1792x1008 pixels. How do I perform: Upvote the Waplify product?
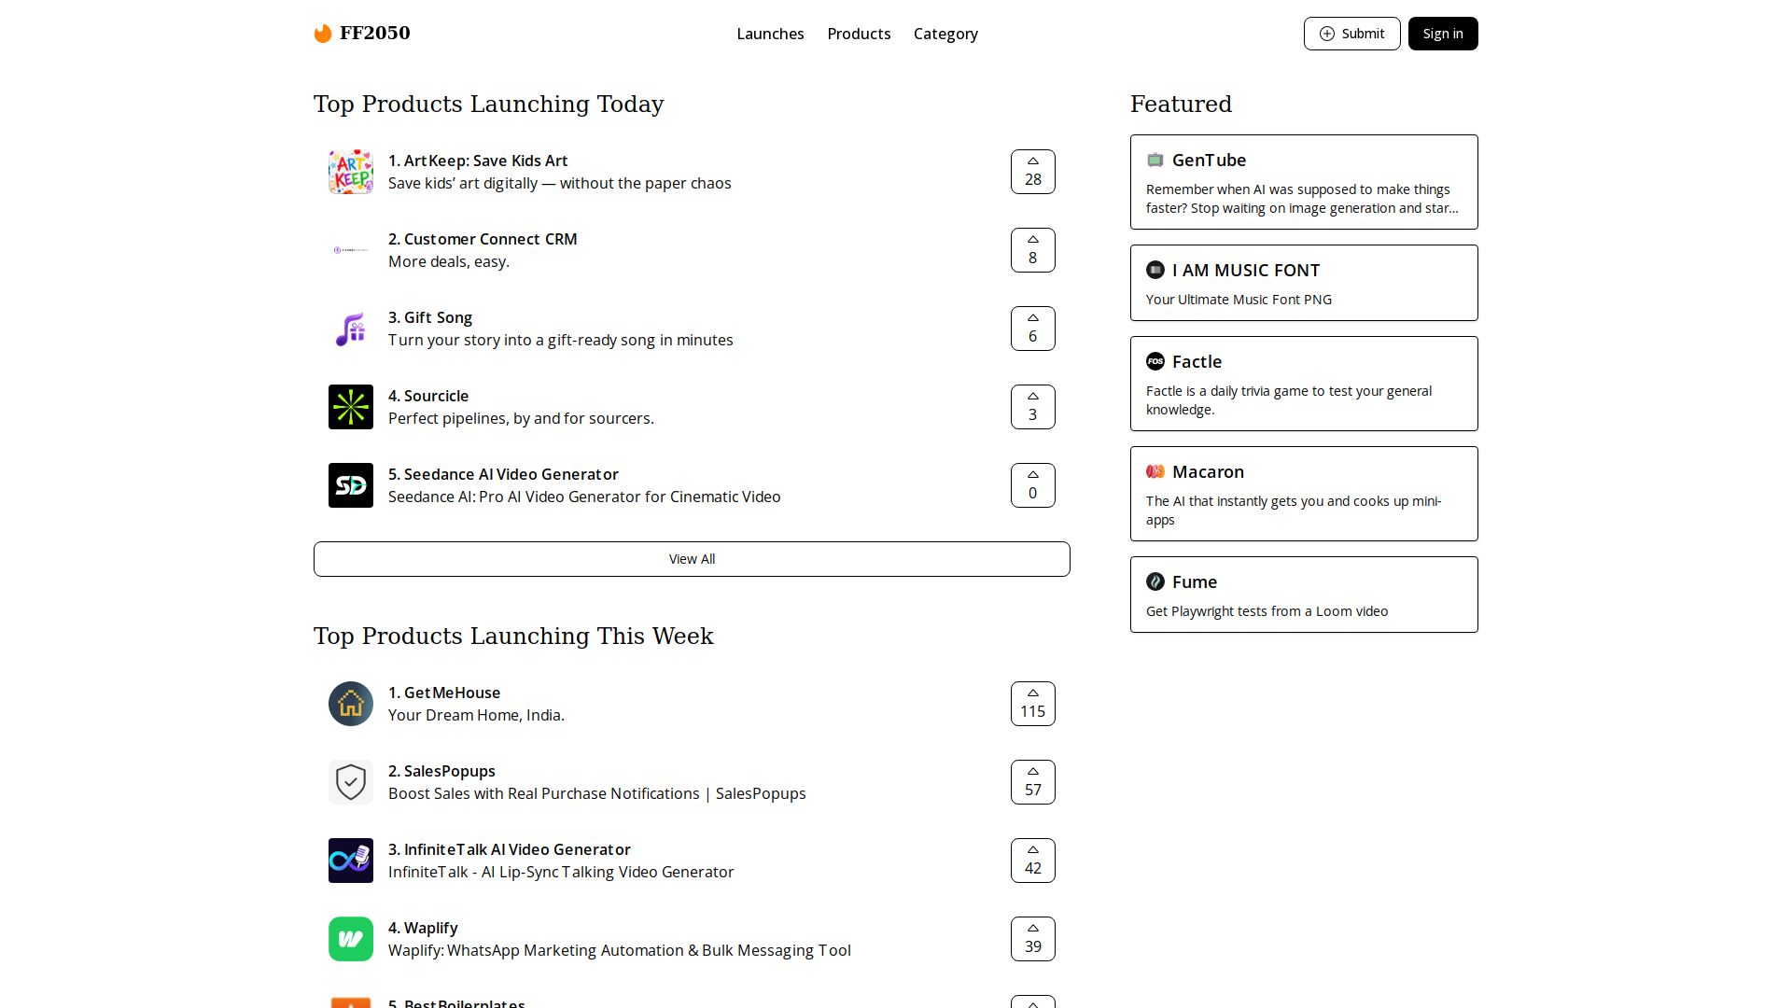click(x=1032, y=939)
